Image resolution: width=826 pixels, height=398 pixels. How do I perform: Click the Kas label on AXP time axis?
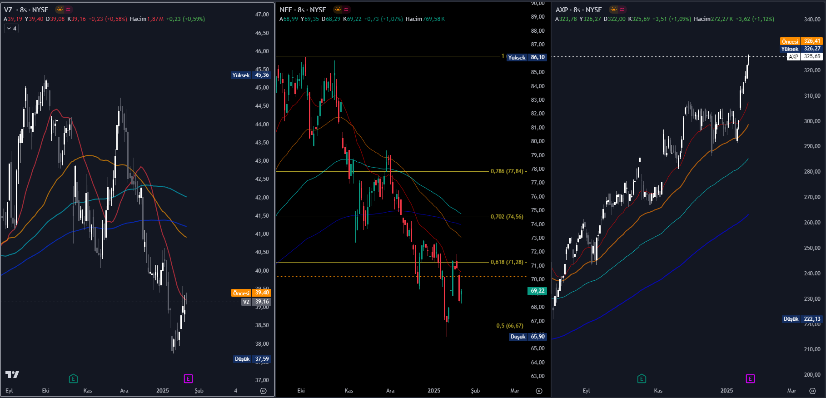pyautogui.click(x=658, y=391)
